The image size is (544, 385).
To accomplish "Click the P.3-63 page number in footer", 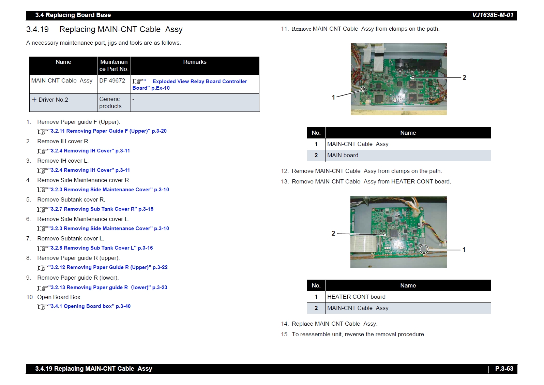I will (504, 369).
